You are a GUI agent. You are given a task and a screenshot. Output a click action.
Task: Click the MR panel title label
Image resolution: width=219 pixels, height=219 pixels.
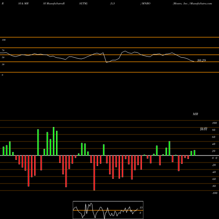[195, 114]
